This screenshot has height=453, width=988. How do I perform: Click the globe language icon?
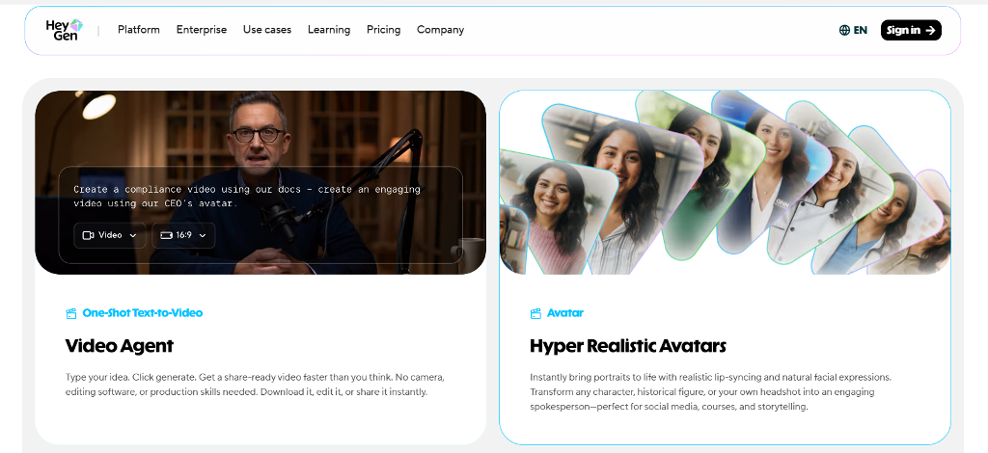pos(844,30)
